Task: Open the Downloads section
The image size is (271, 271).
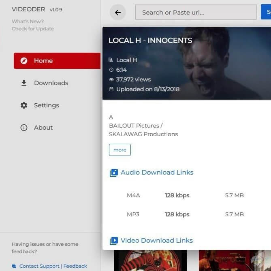Action: [x=57, y=83]
